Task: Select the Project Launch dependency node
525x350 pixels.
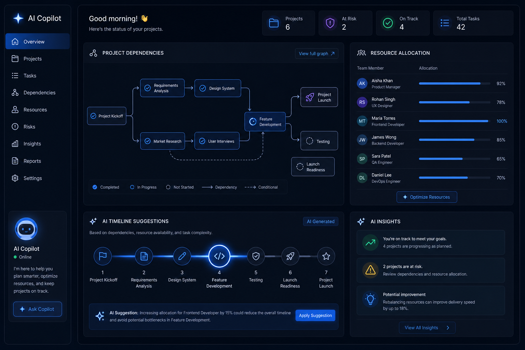Action: click(x=319, y=97)
